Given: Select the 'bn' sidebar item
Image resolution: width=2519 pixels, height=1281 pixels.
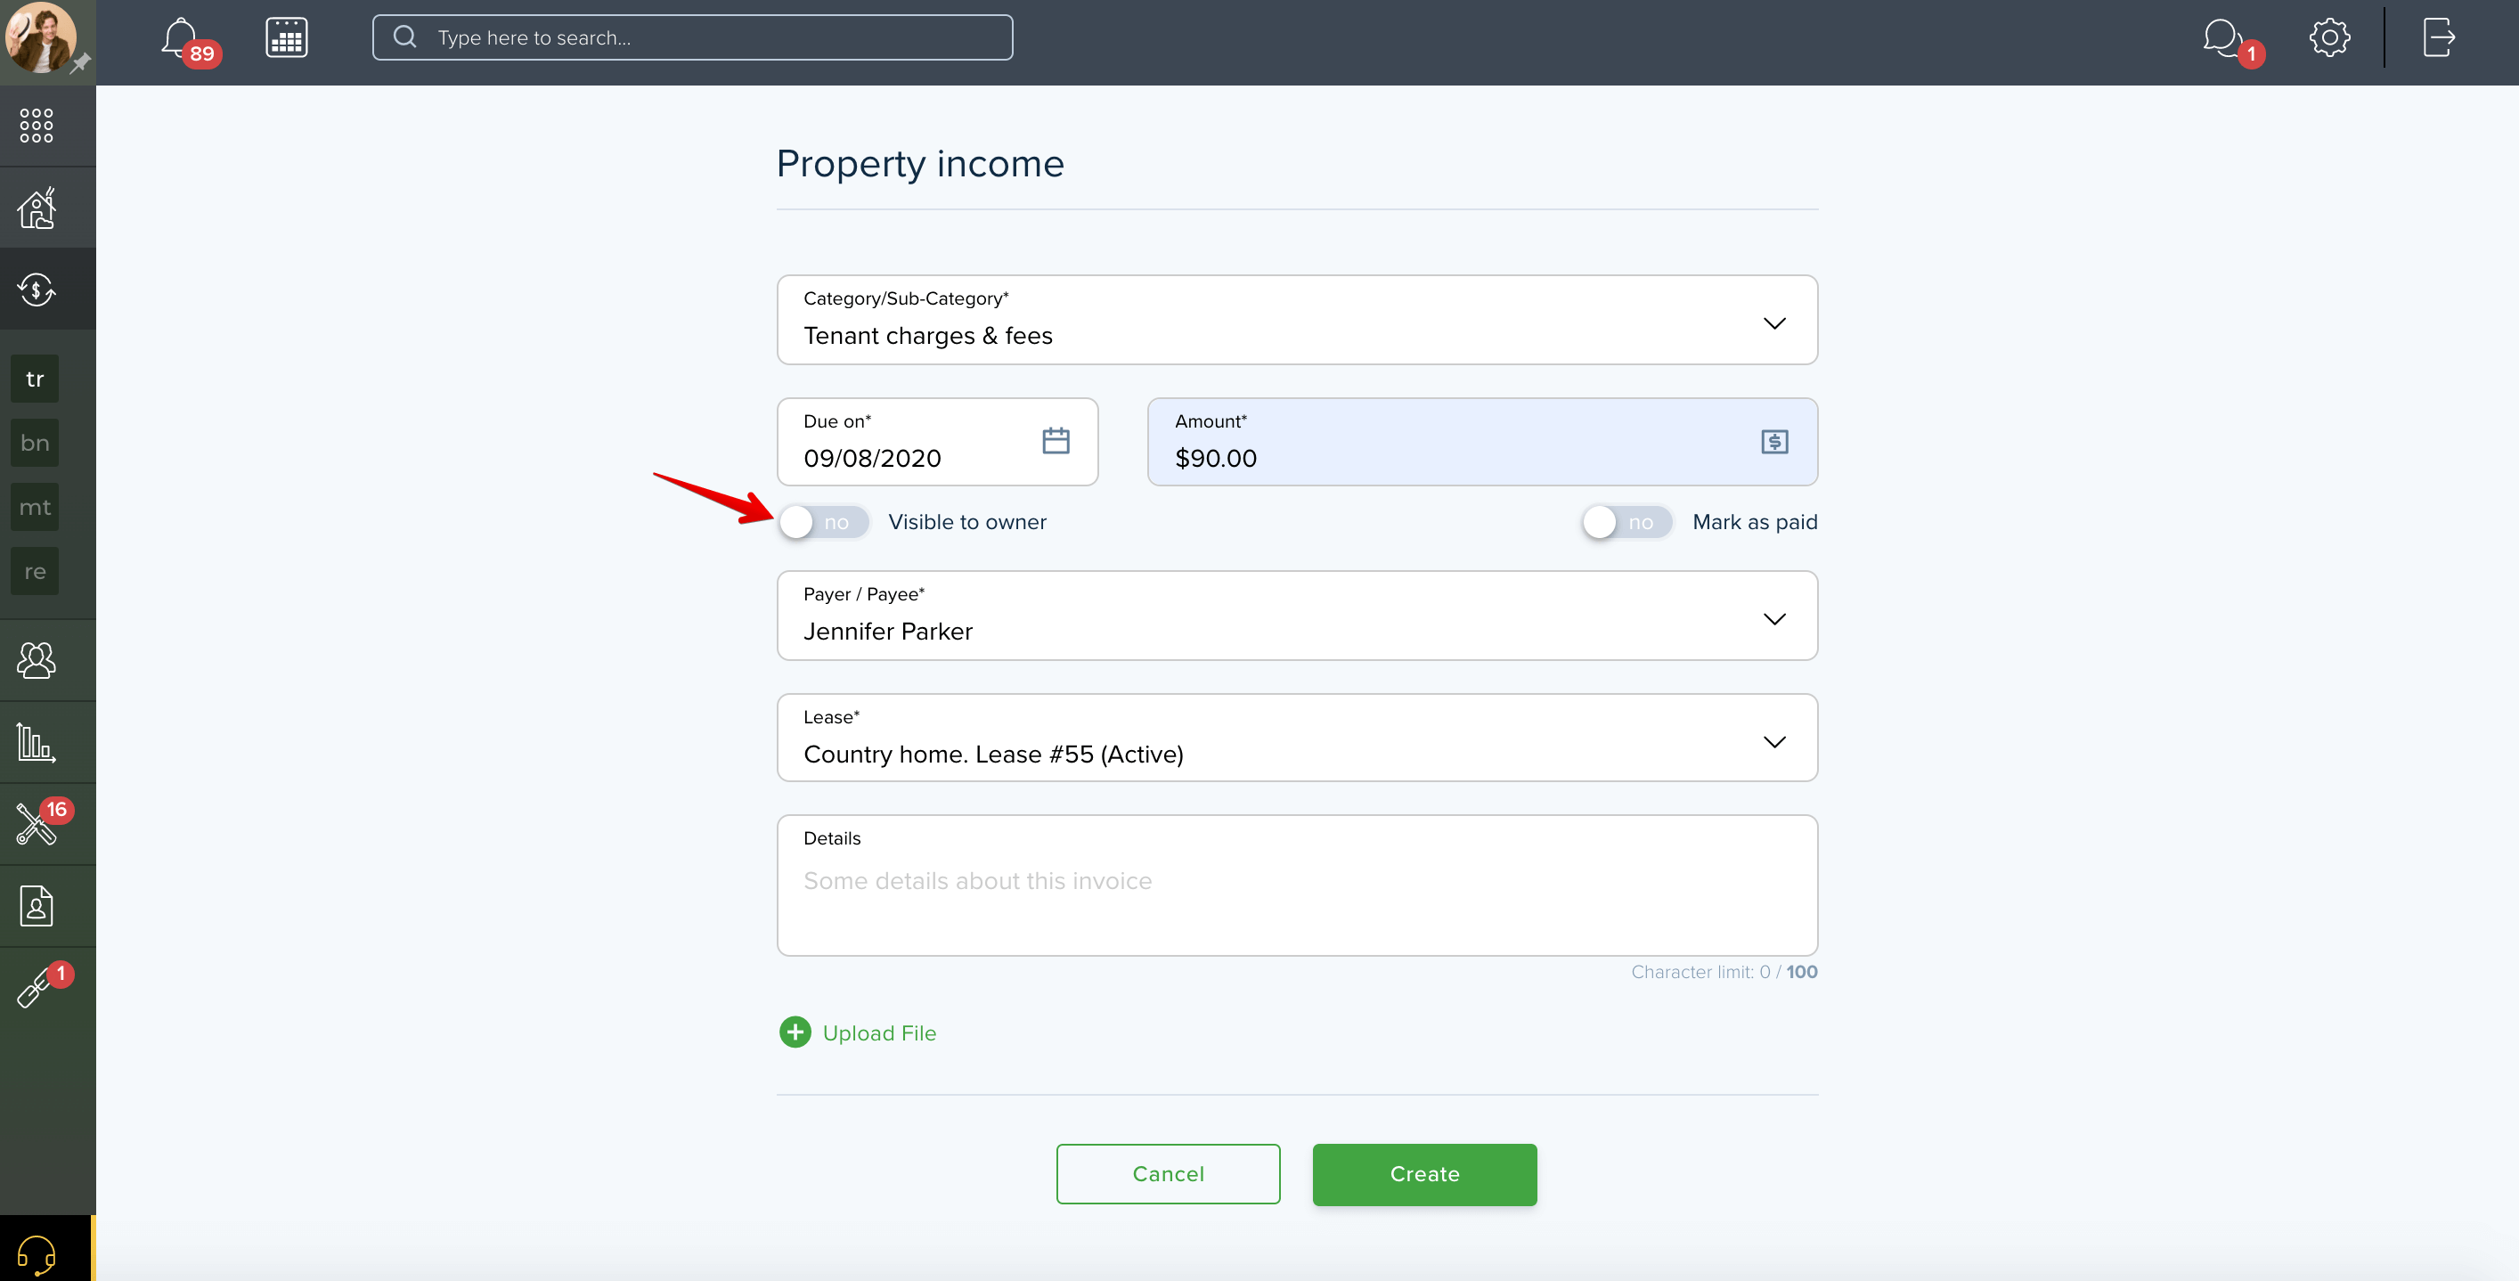Looking at the screenshot, I should click(36, 443).
